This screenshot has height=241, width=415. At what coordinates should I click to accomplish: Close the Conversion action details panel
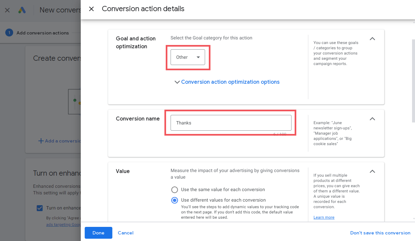pos(91,9)
